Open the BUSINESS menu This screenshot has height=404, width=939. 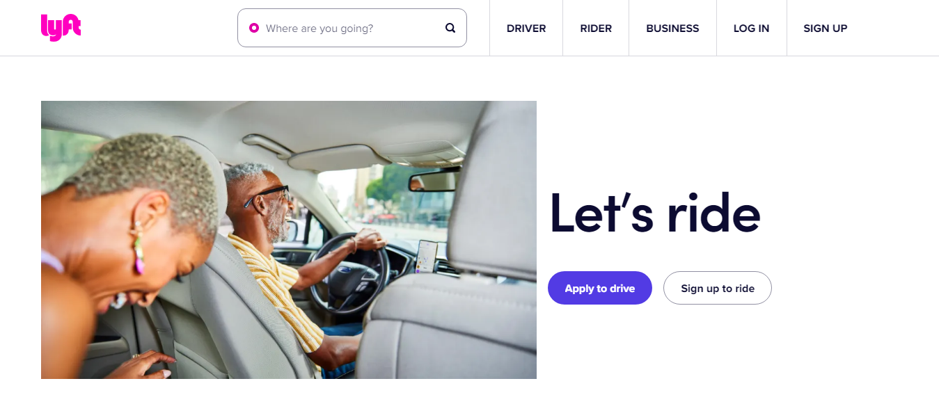672,29
